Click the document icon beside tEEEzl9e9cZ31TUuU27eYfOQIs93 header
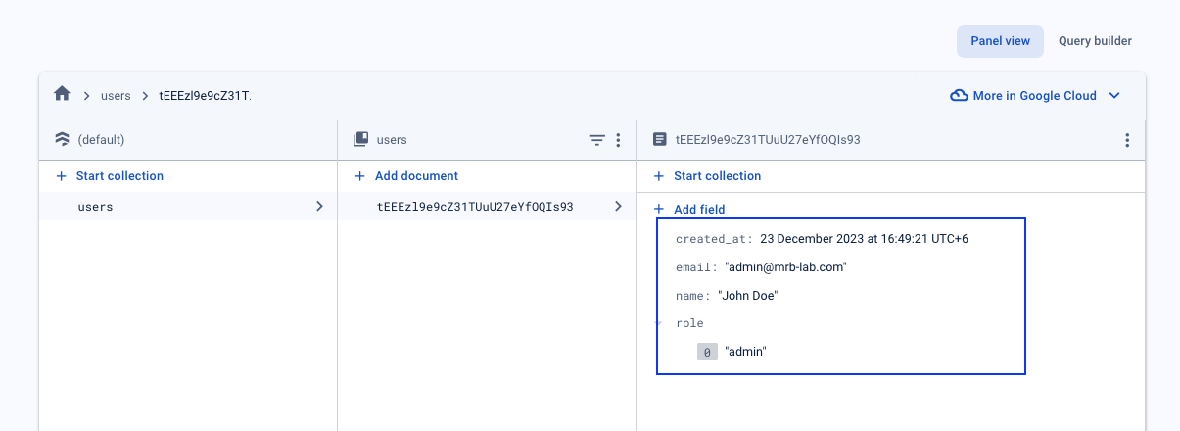The width and height of the screenshot is (1180, 431). click(659, 140)
